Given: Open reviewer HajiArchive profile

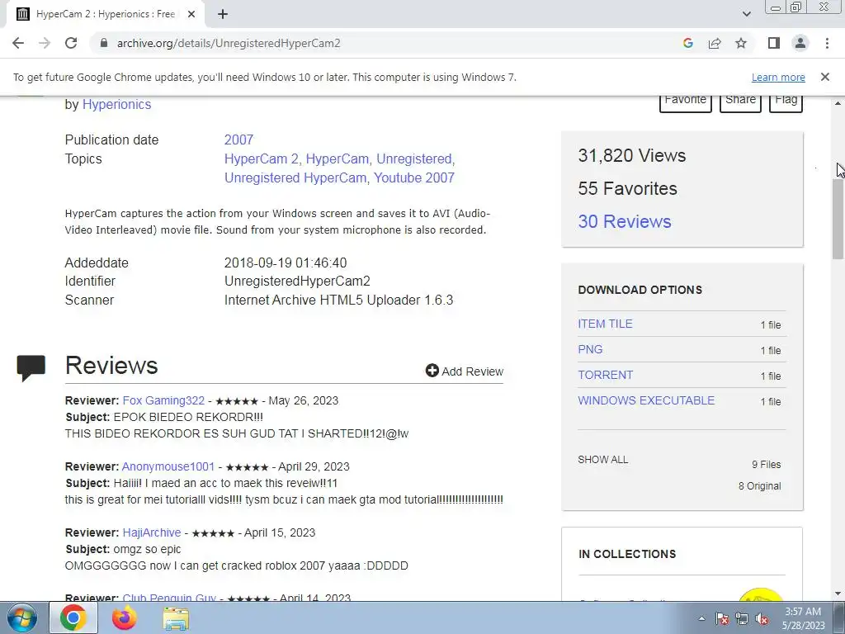Looking at the screenshot, I should [x=152, y=532].
